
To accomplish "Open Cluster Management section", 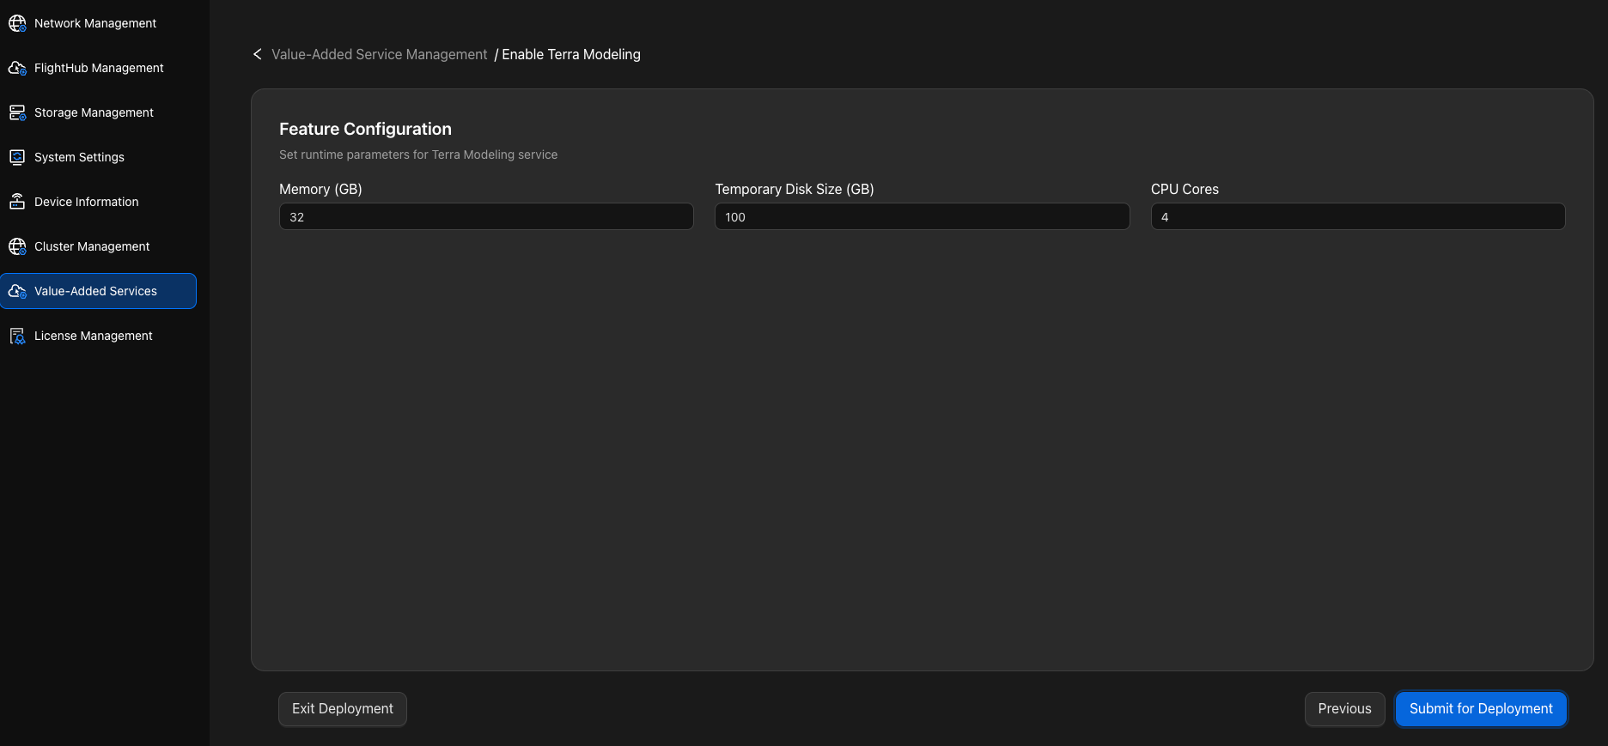I will pos(98,246).
